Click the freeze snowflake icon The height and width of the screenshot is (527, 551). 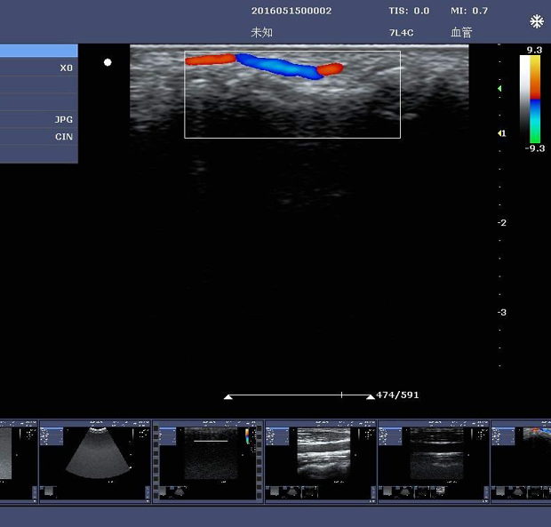pyautogui.click(x=537, y=21)
